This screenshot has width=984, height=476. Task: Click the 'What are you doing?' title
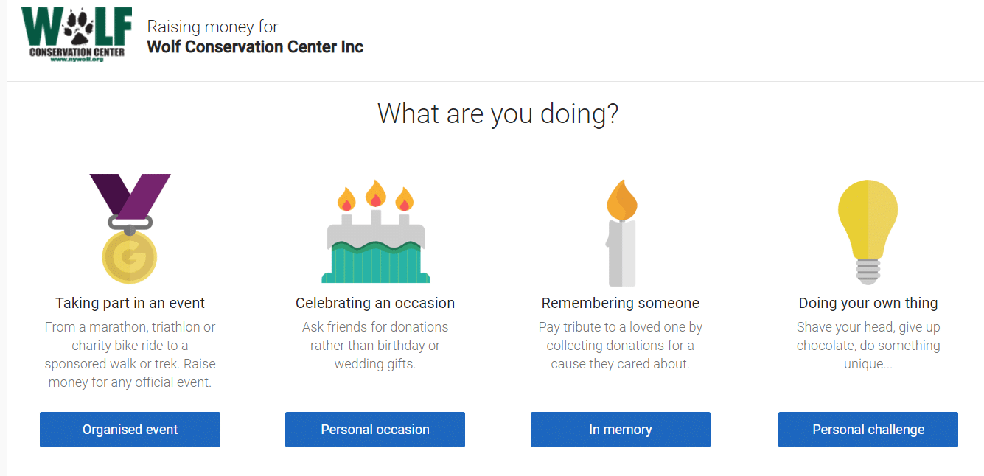coord(498,114)
